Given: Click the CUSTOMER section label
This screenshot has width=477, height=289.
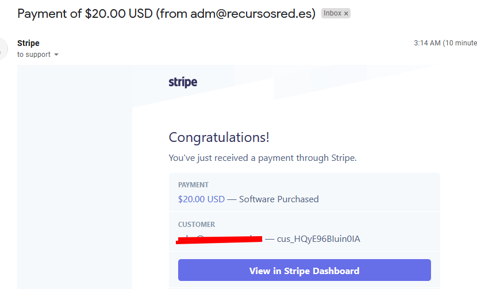Looking at the screenshot, I should tap(197, 225).
